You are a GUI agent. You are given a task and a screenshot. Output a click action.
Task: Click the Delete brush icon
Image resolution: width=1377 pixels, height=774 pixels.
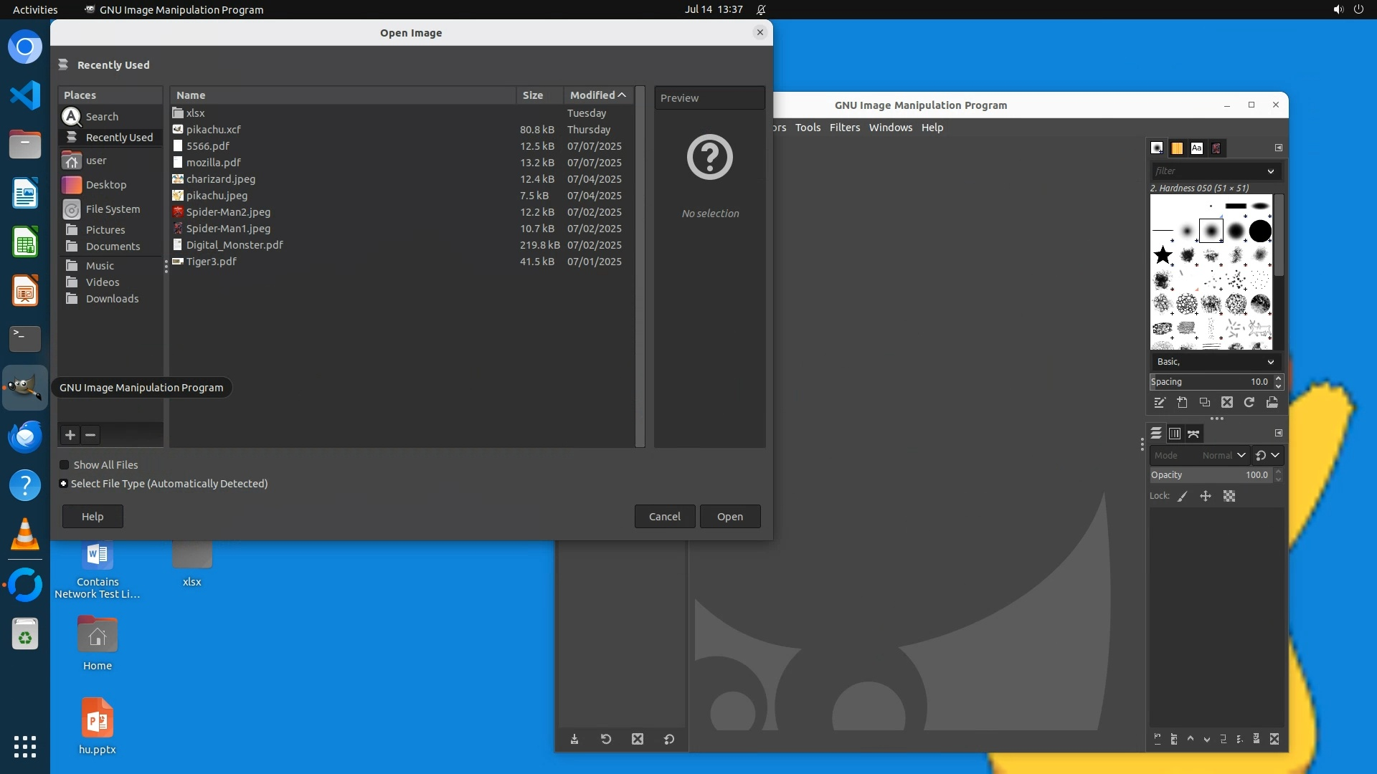(x=1227, y=403)
